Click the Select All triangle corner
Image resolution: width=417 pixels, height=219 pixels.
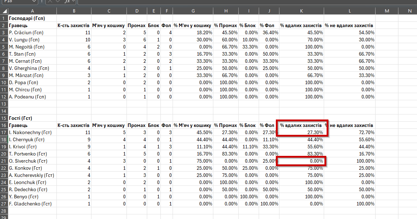pyautogui.click(x=4, y=11)
